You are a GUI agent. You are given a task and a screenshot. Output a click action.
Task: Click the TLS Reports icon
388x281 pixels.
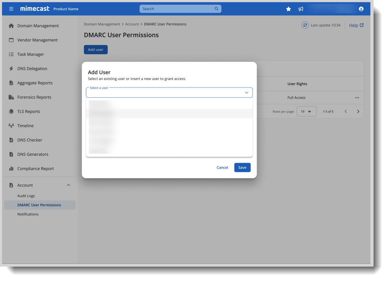11,111
